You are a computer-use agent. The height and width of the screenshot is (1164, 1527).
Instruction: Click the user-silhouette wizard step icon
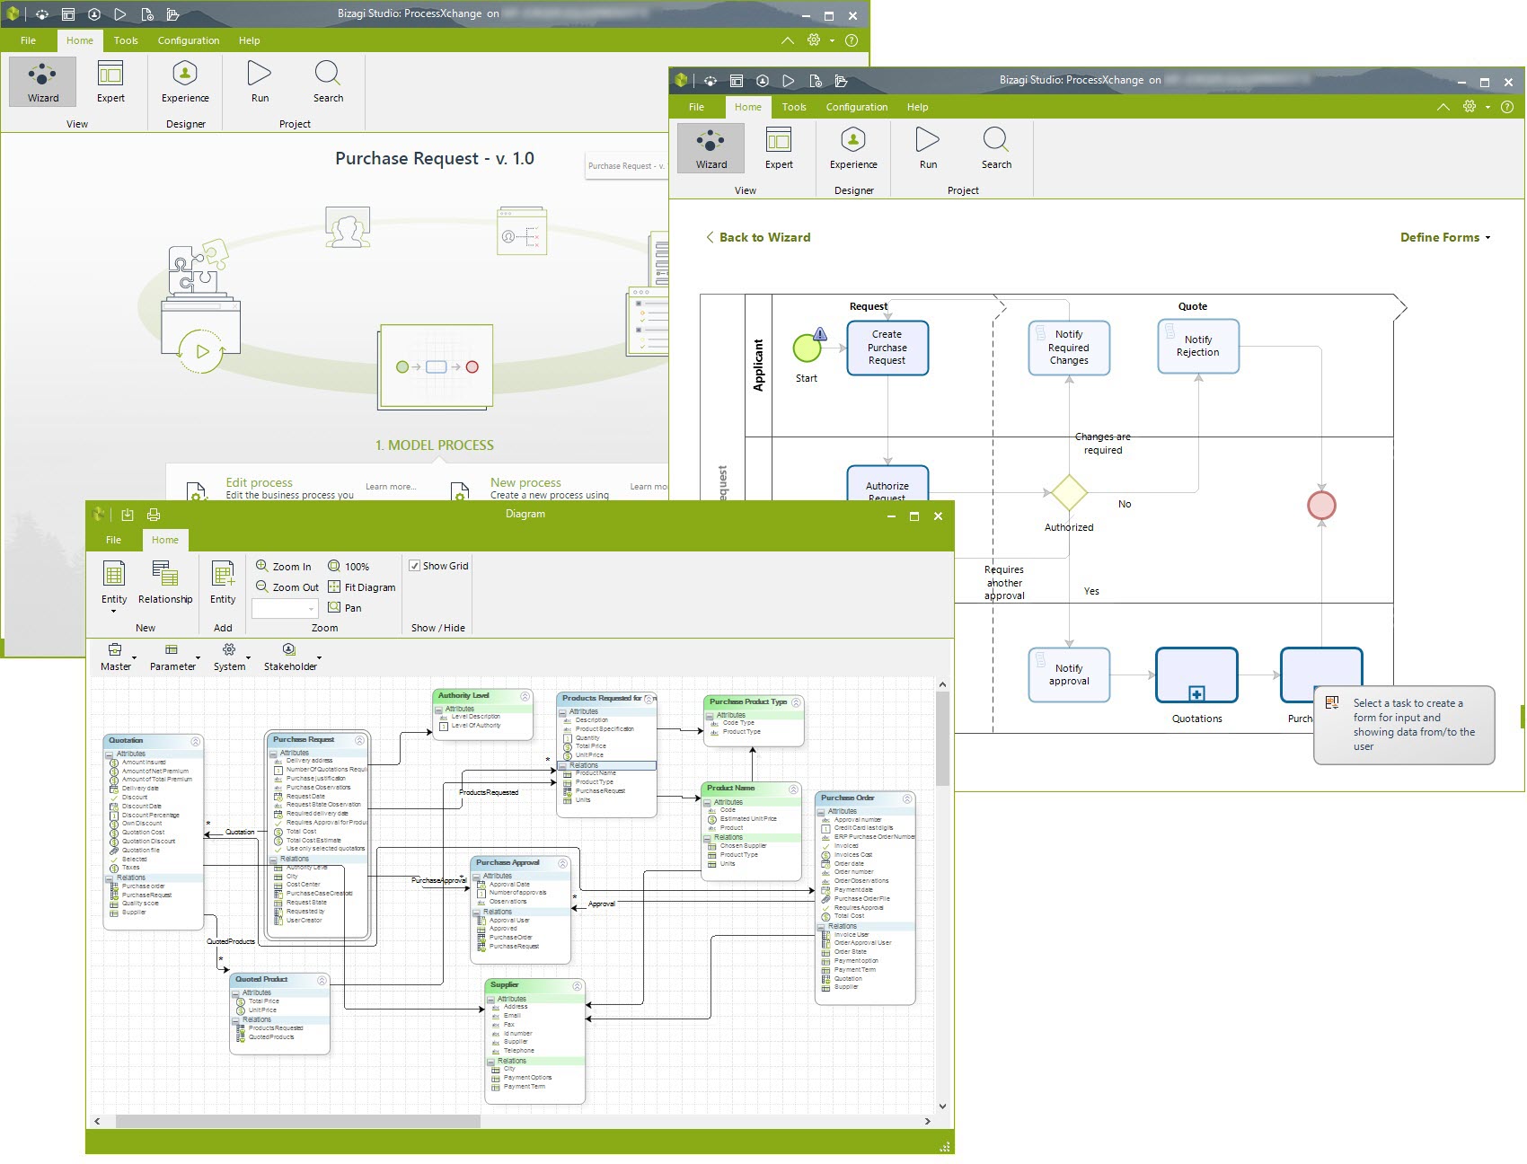point(348,228)
